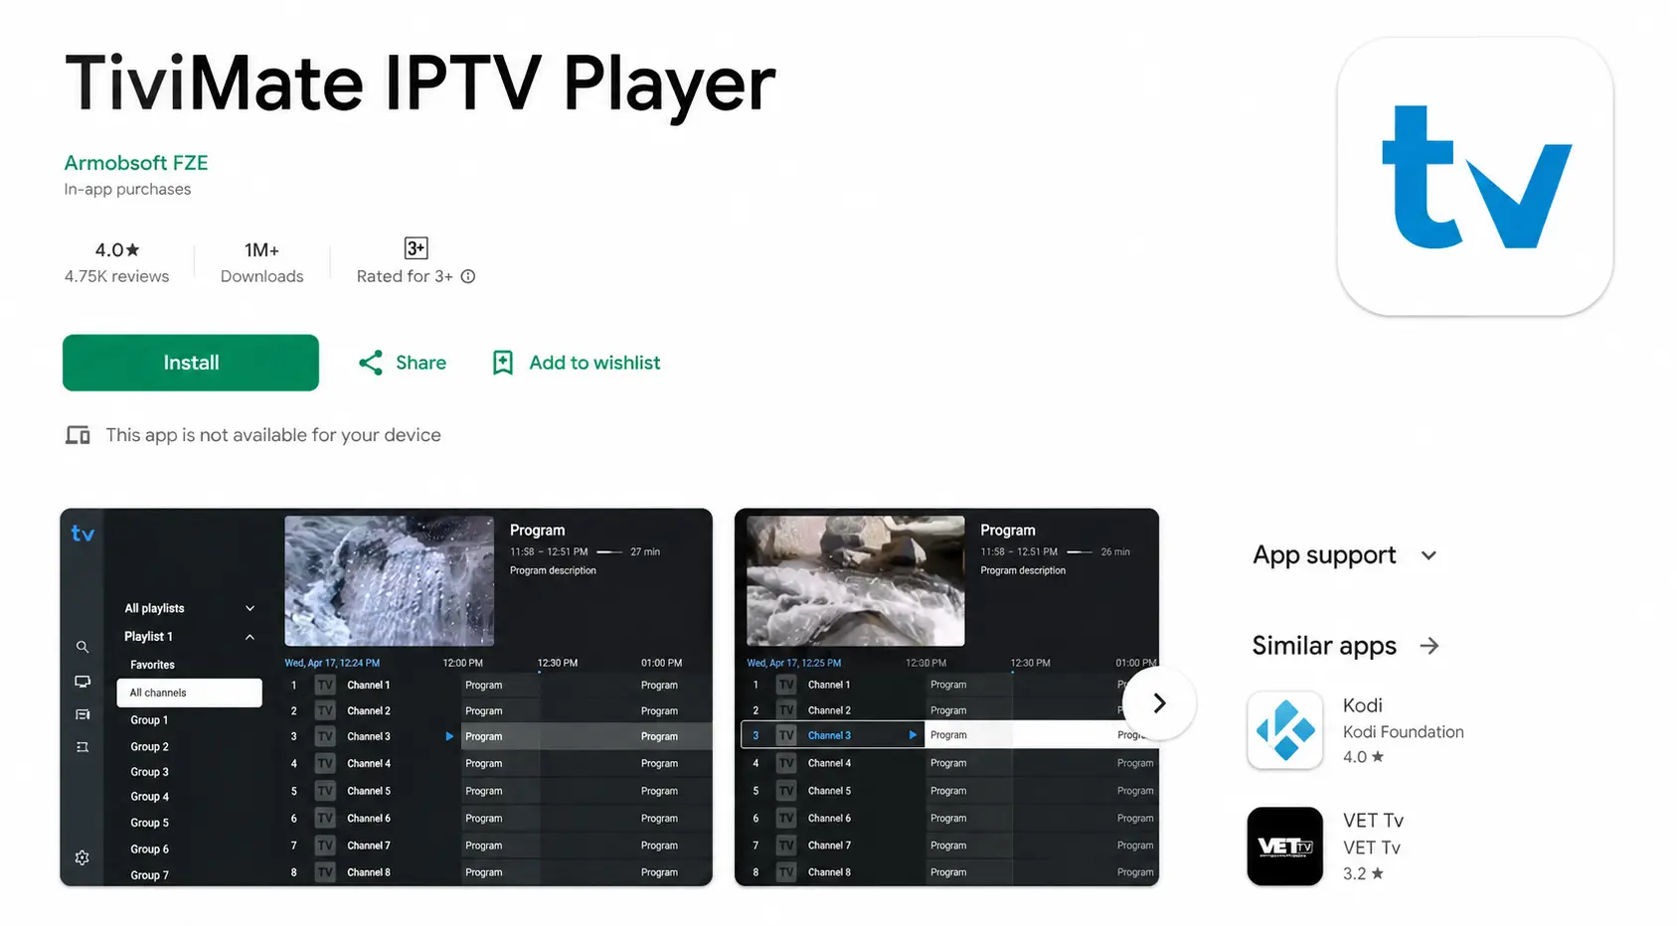Click the In-app purchases text
Image resolution: width=1677 pixels, height=926 pixels.
(x=127, y=189)
